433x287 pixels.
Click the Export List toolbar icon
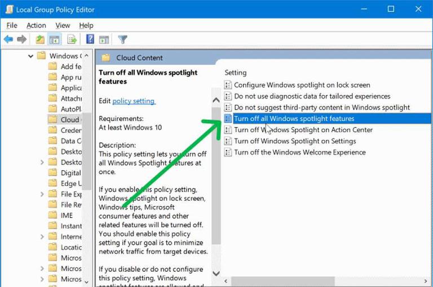click(x=72, y=39)
